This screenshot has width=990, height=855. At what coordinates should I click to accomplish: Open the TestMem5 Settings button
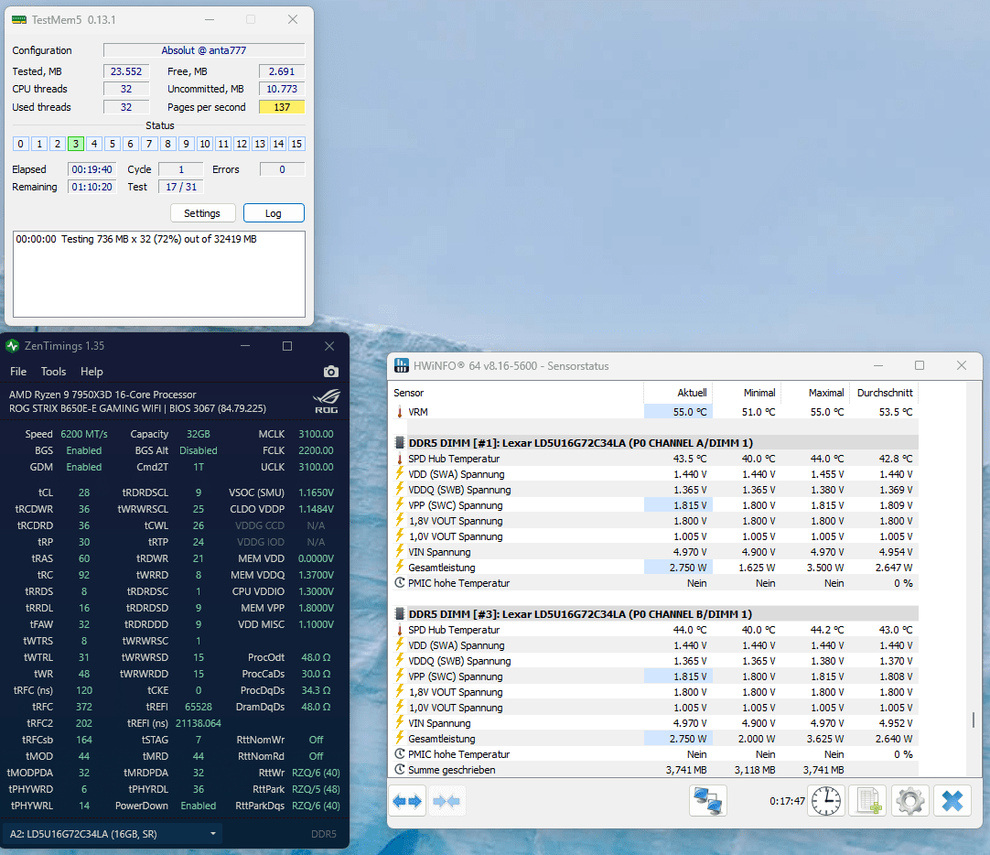point(203,213)
